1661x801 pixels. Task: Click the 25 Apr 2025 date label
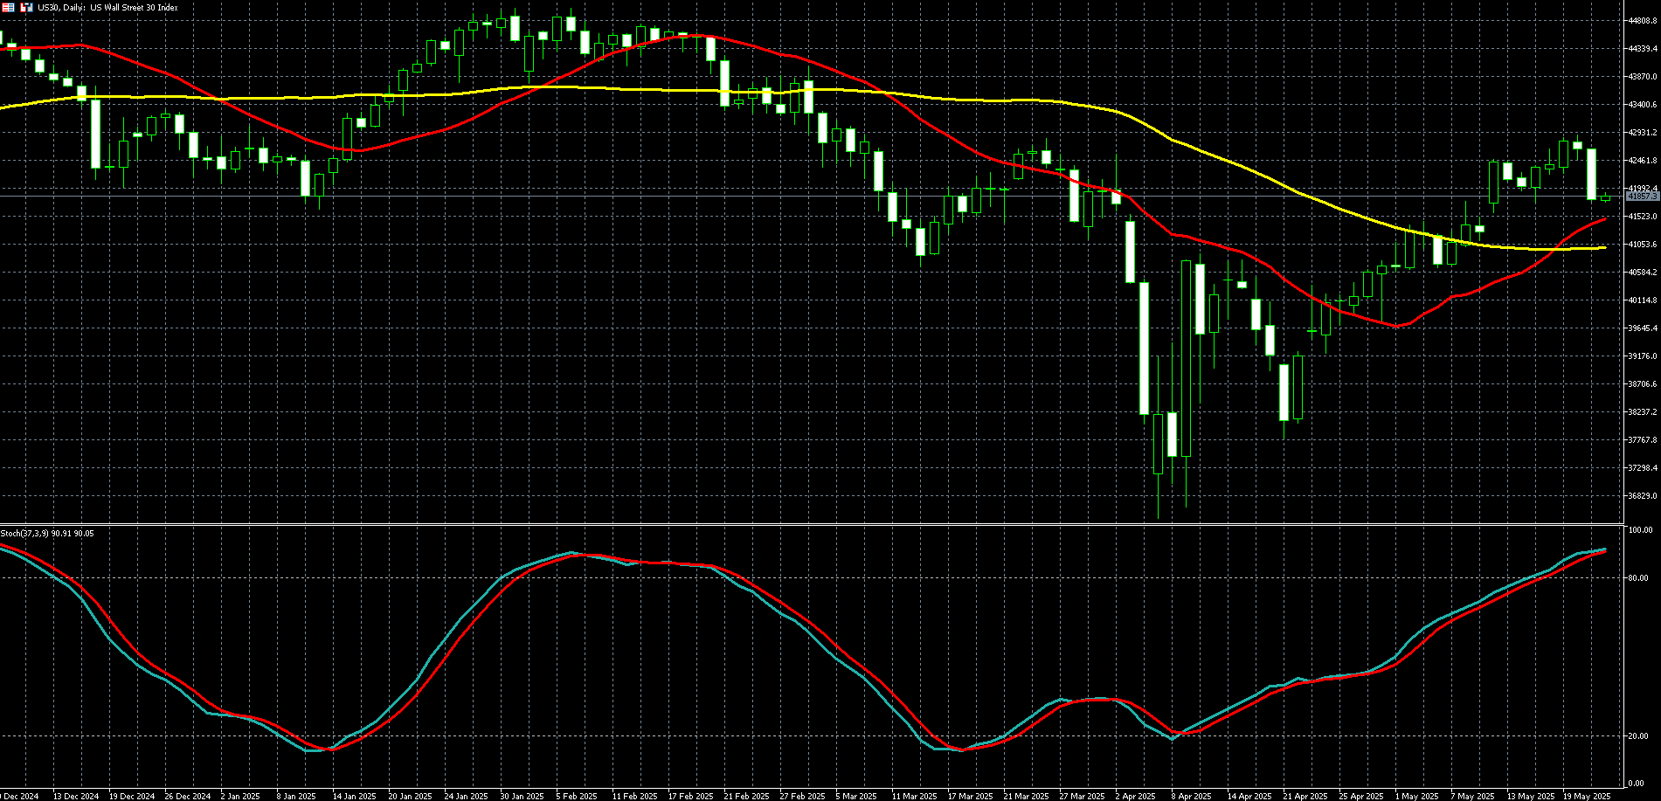coord(1361,796)
